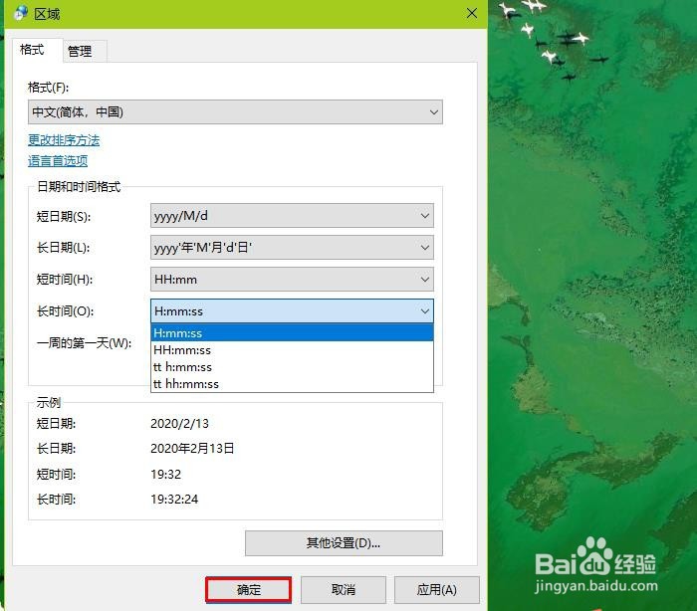The width and height of the screenshot is (697, 611).
Task: Click the 取消 cancel button
Action: click(344, 590)
